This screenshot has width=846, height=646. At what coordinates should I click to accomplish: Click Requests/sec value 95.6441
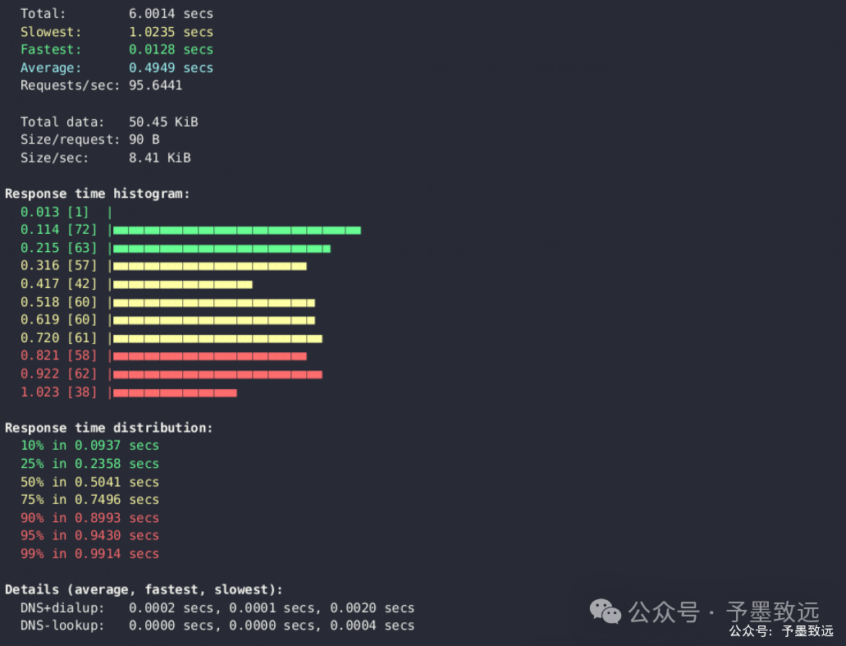(x=155, y=85)
